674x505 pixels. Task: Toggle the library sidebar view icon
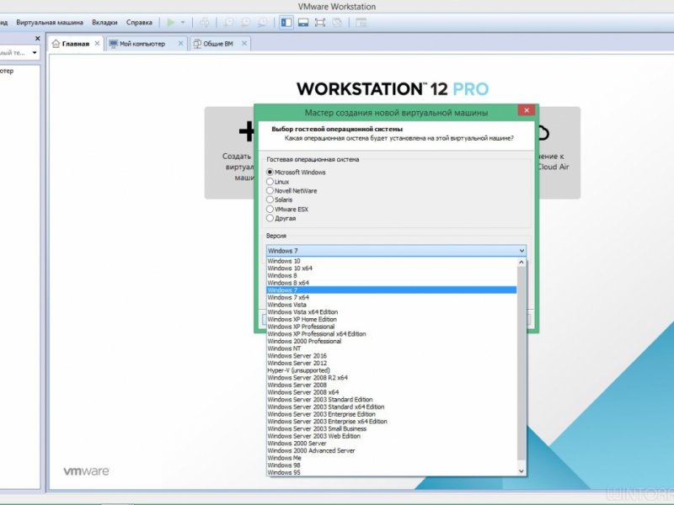click(x=286, y=23)
